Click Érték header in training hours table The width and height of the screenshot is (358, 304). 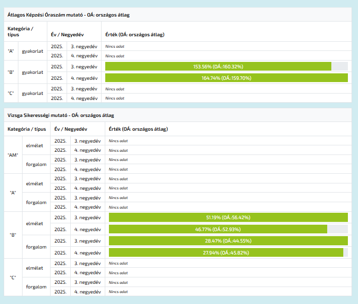[135, 34]
